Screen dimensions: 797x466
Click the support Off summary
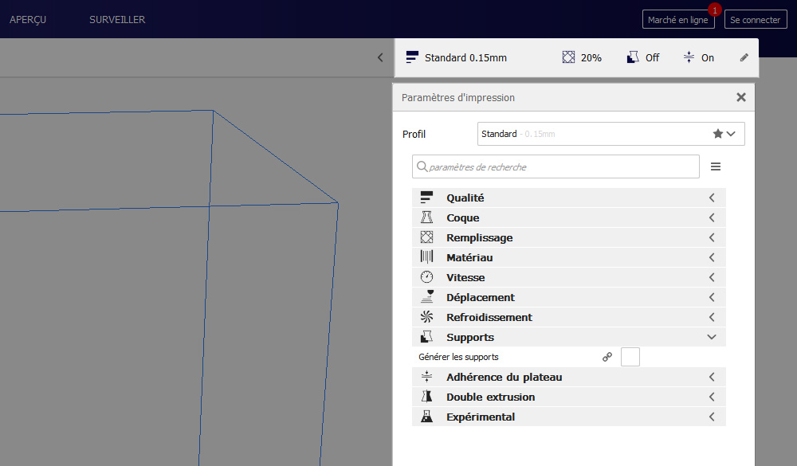pos(643,57)
